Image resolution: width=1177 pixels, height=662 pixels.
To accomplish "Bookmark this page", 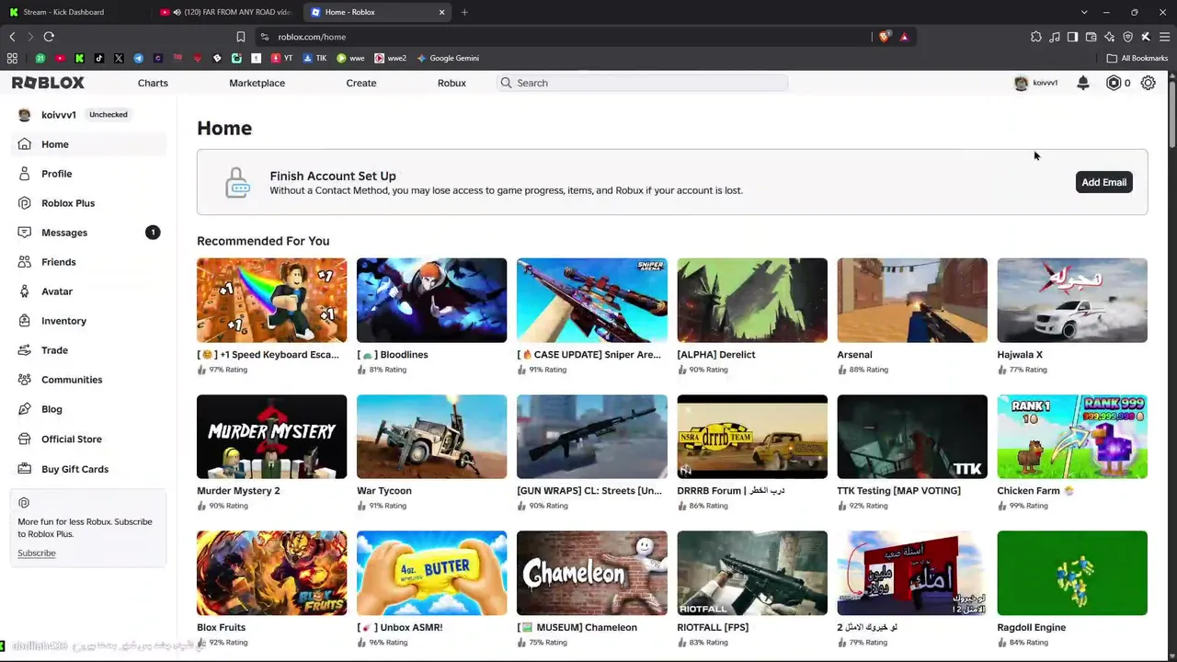I will pos(241,37).
